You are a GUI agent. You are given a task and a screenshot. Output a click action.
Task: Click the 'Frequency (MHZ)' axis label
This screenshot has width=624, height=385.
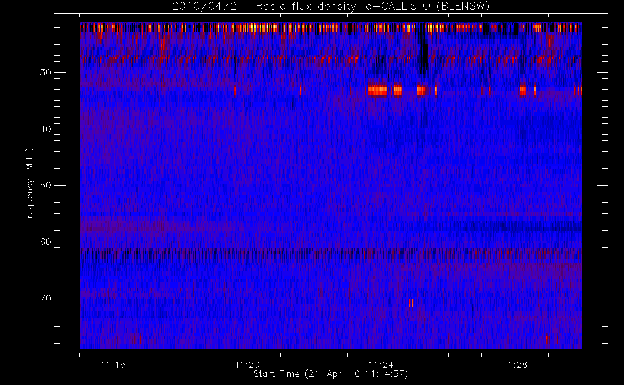30,186
